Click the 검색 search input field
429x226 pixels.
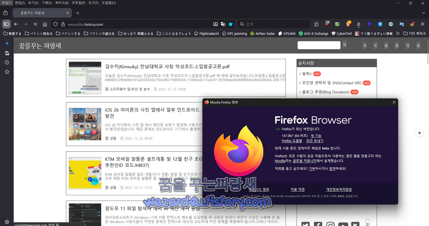pyautogui.click(x=273, y=24)
